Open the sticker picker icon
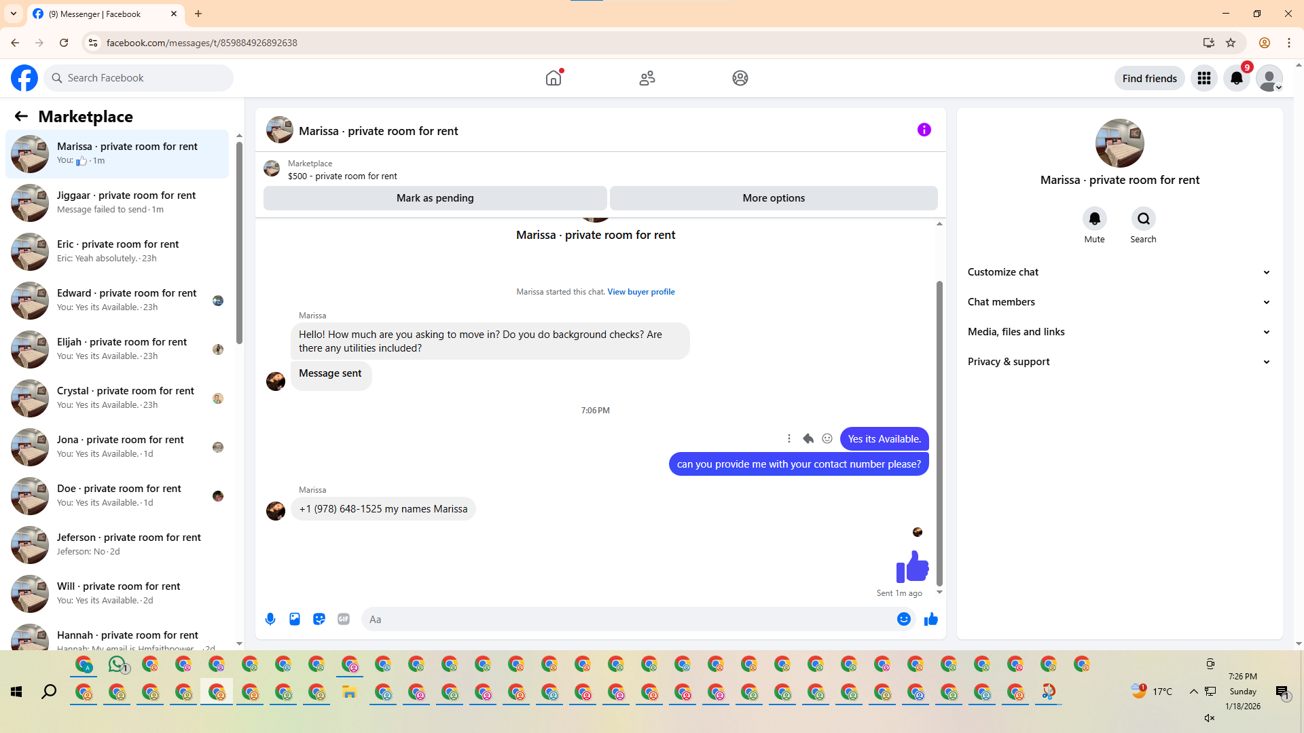 (319, 619)
